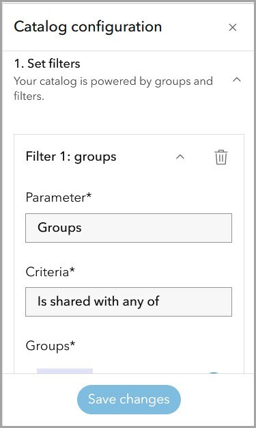Select the '1. Set filters' heading
This screenshot has width=256, height=428.
click(x=47, y=64)
